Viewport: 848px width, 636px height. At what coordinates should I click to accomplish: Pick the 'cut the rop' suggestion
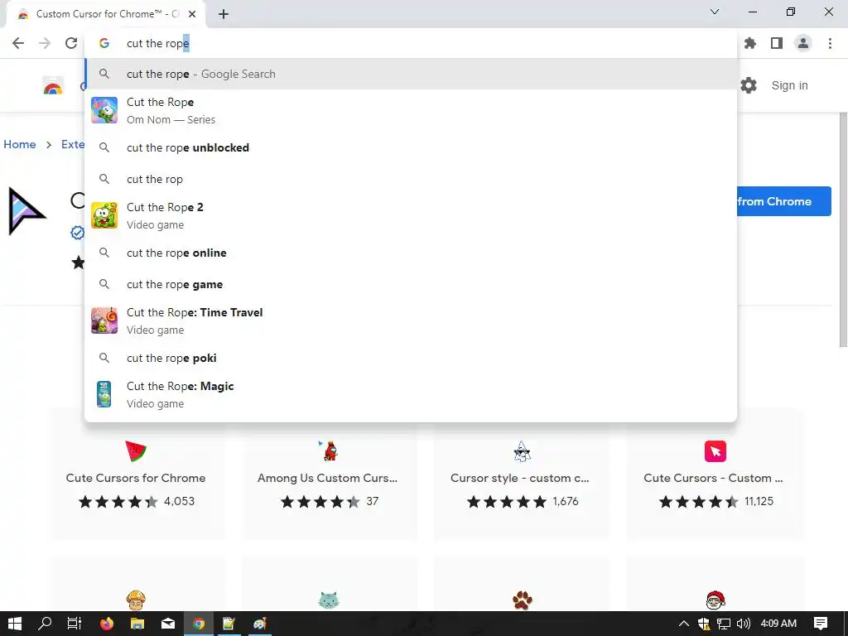coord(411,179)
